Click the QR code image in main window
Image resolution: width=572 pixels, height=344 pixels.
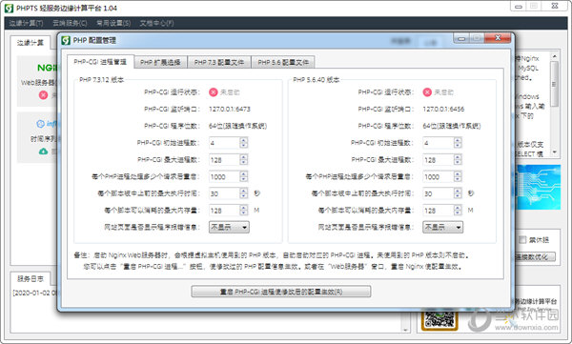(439, 319)
